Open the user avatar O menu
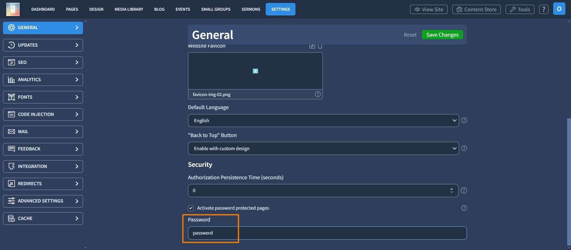Image resolution: width=571 pixels, height=250 pixels. click(559, 9)
